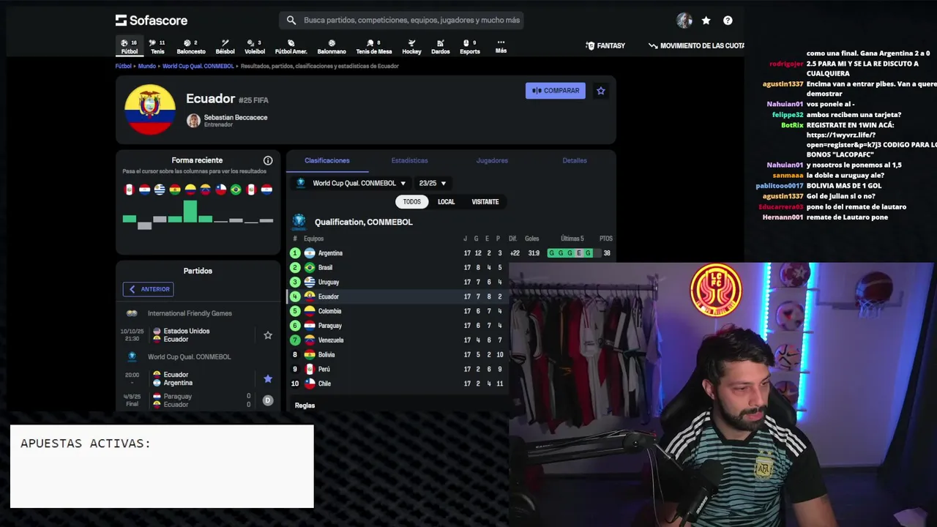
Task: Select the Balonmano sport icon
Action: pos(332,47)
